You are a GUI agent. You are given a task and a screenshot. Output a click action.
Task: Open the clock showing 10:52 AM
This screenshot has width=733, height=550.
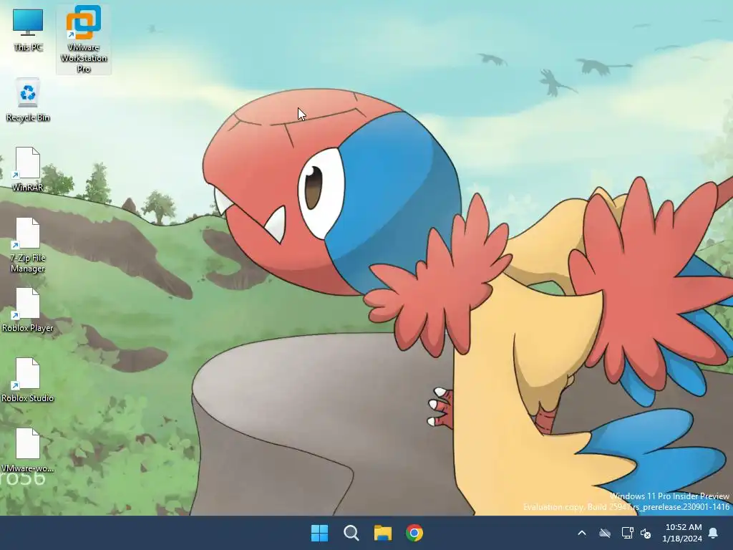coord(682,533)
